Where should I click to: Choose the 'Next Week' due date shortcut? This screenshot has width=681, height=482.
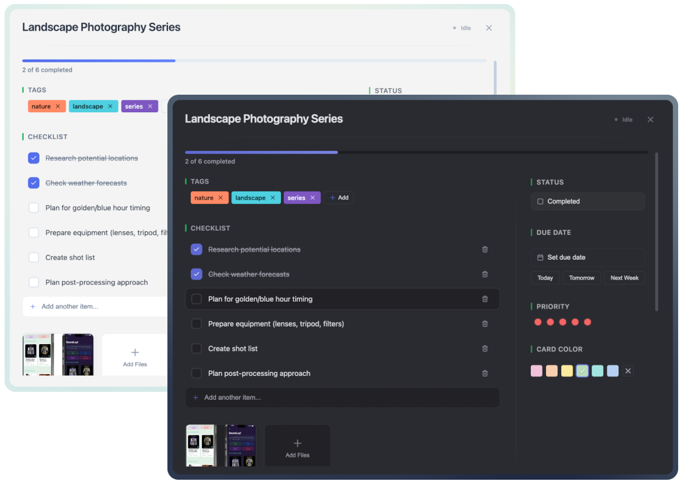point(624,278)
